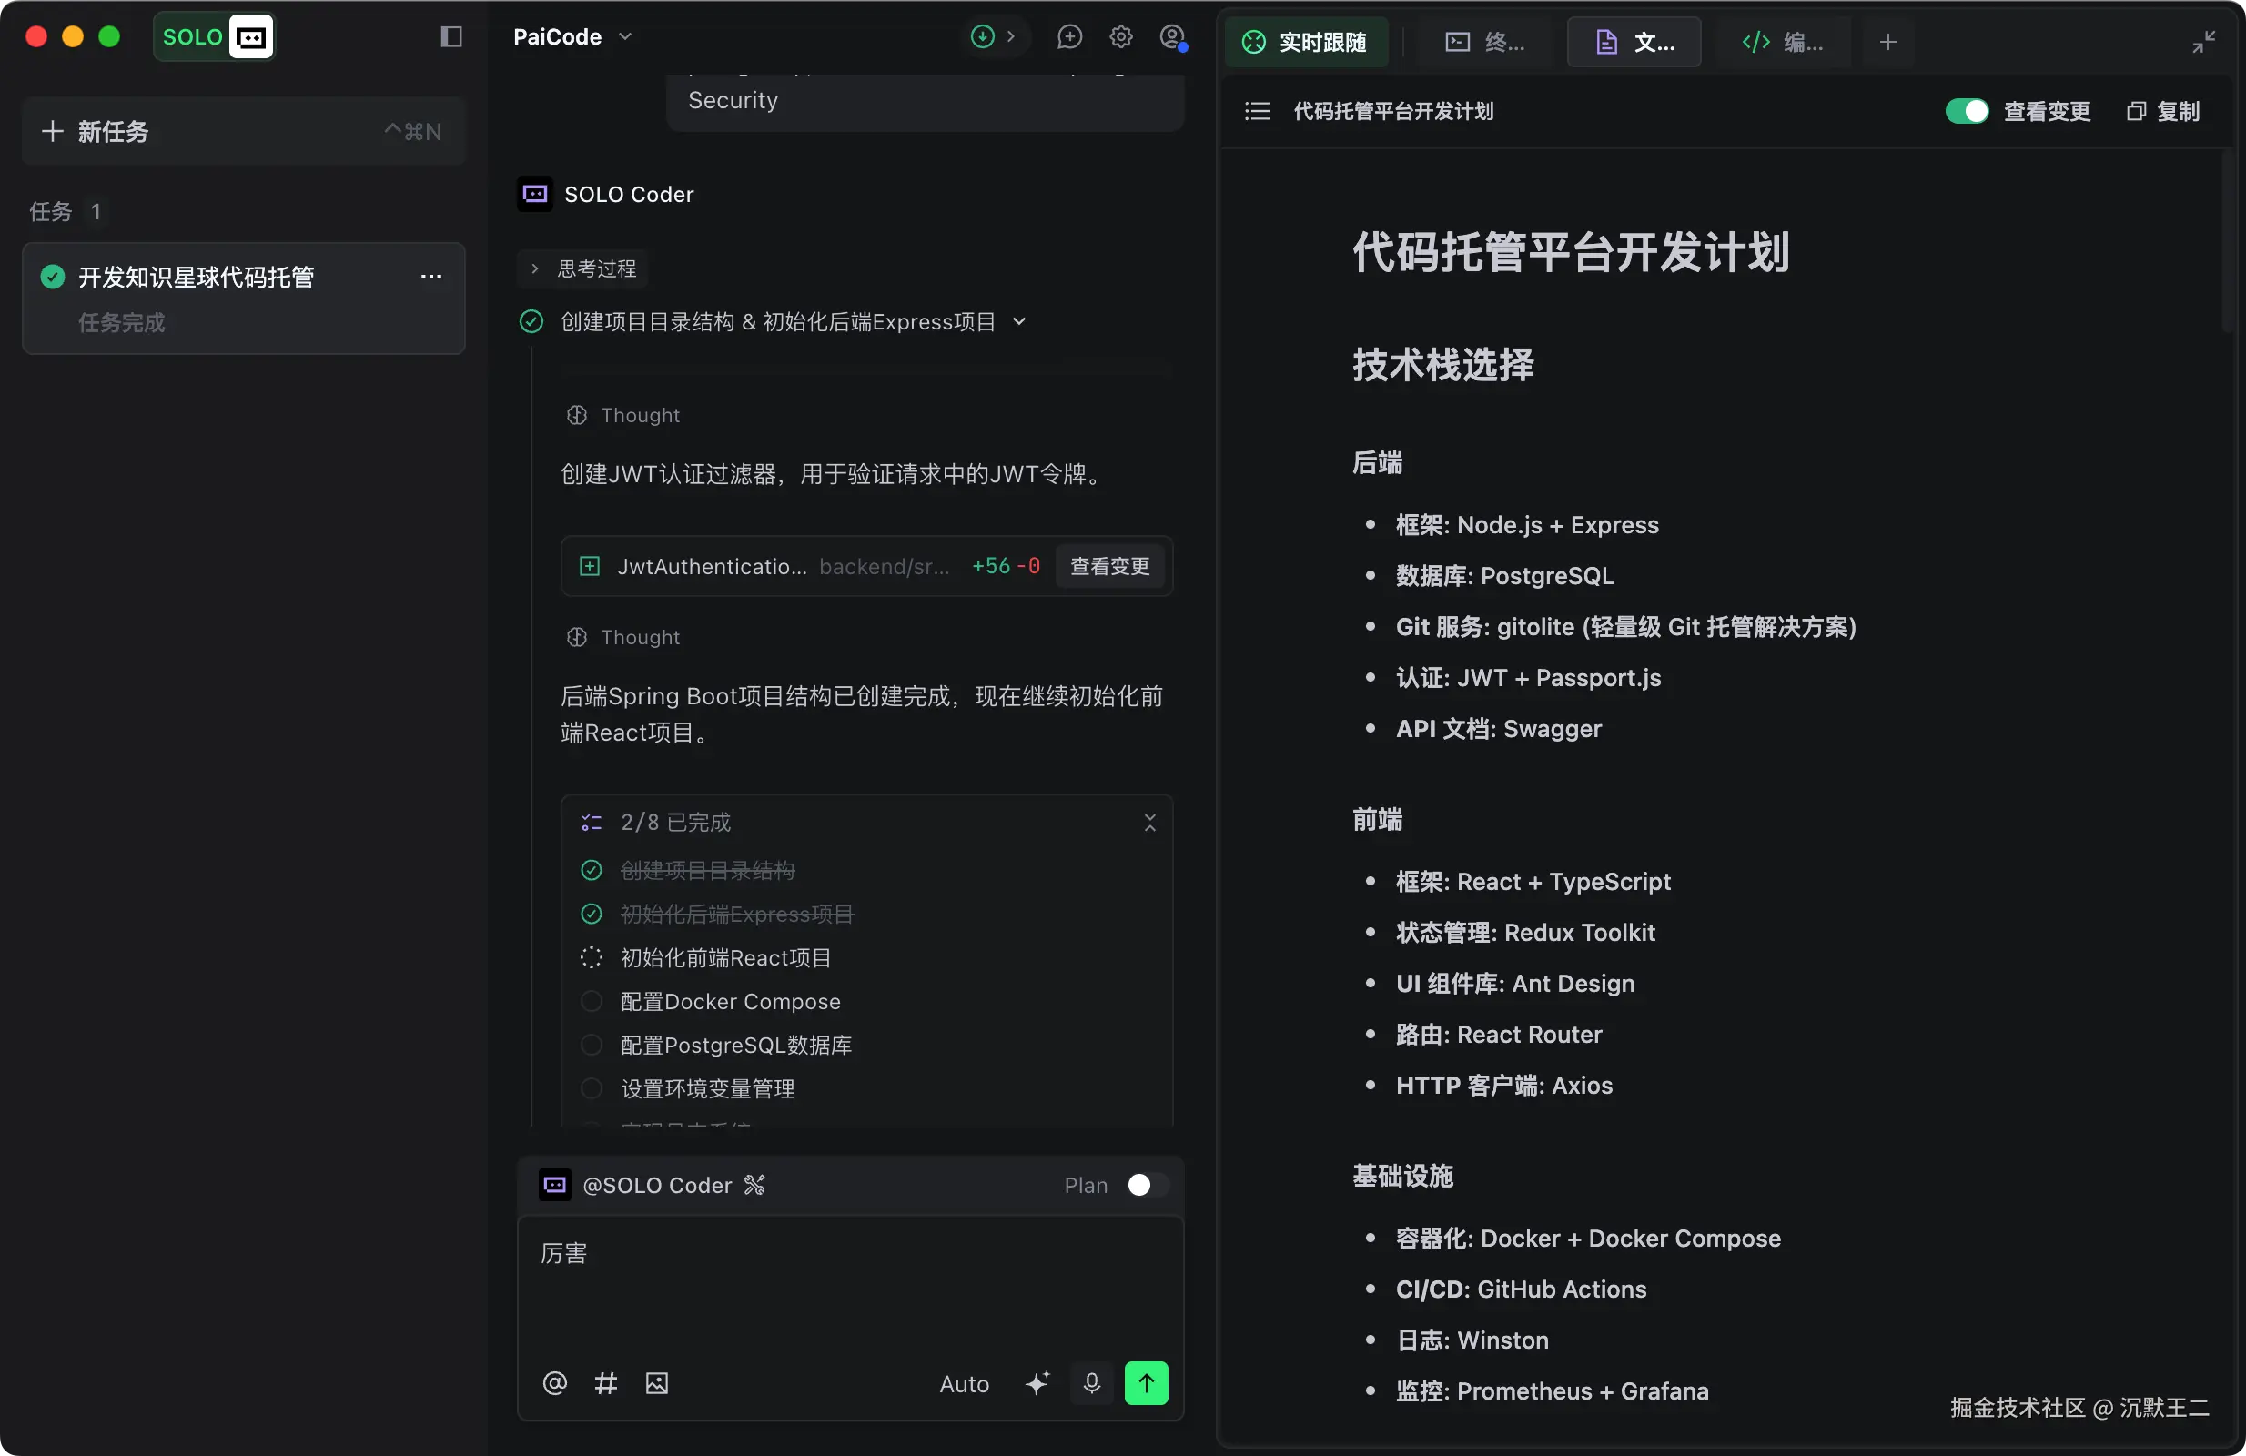Click the sparkle prompt optimize icon

(1037, 1383)
